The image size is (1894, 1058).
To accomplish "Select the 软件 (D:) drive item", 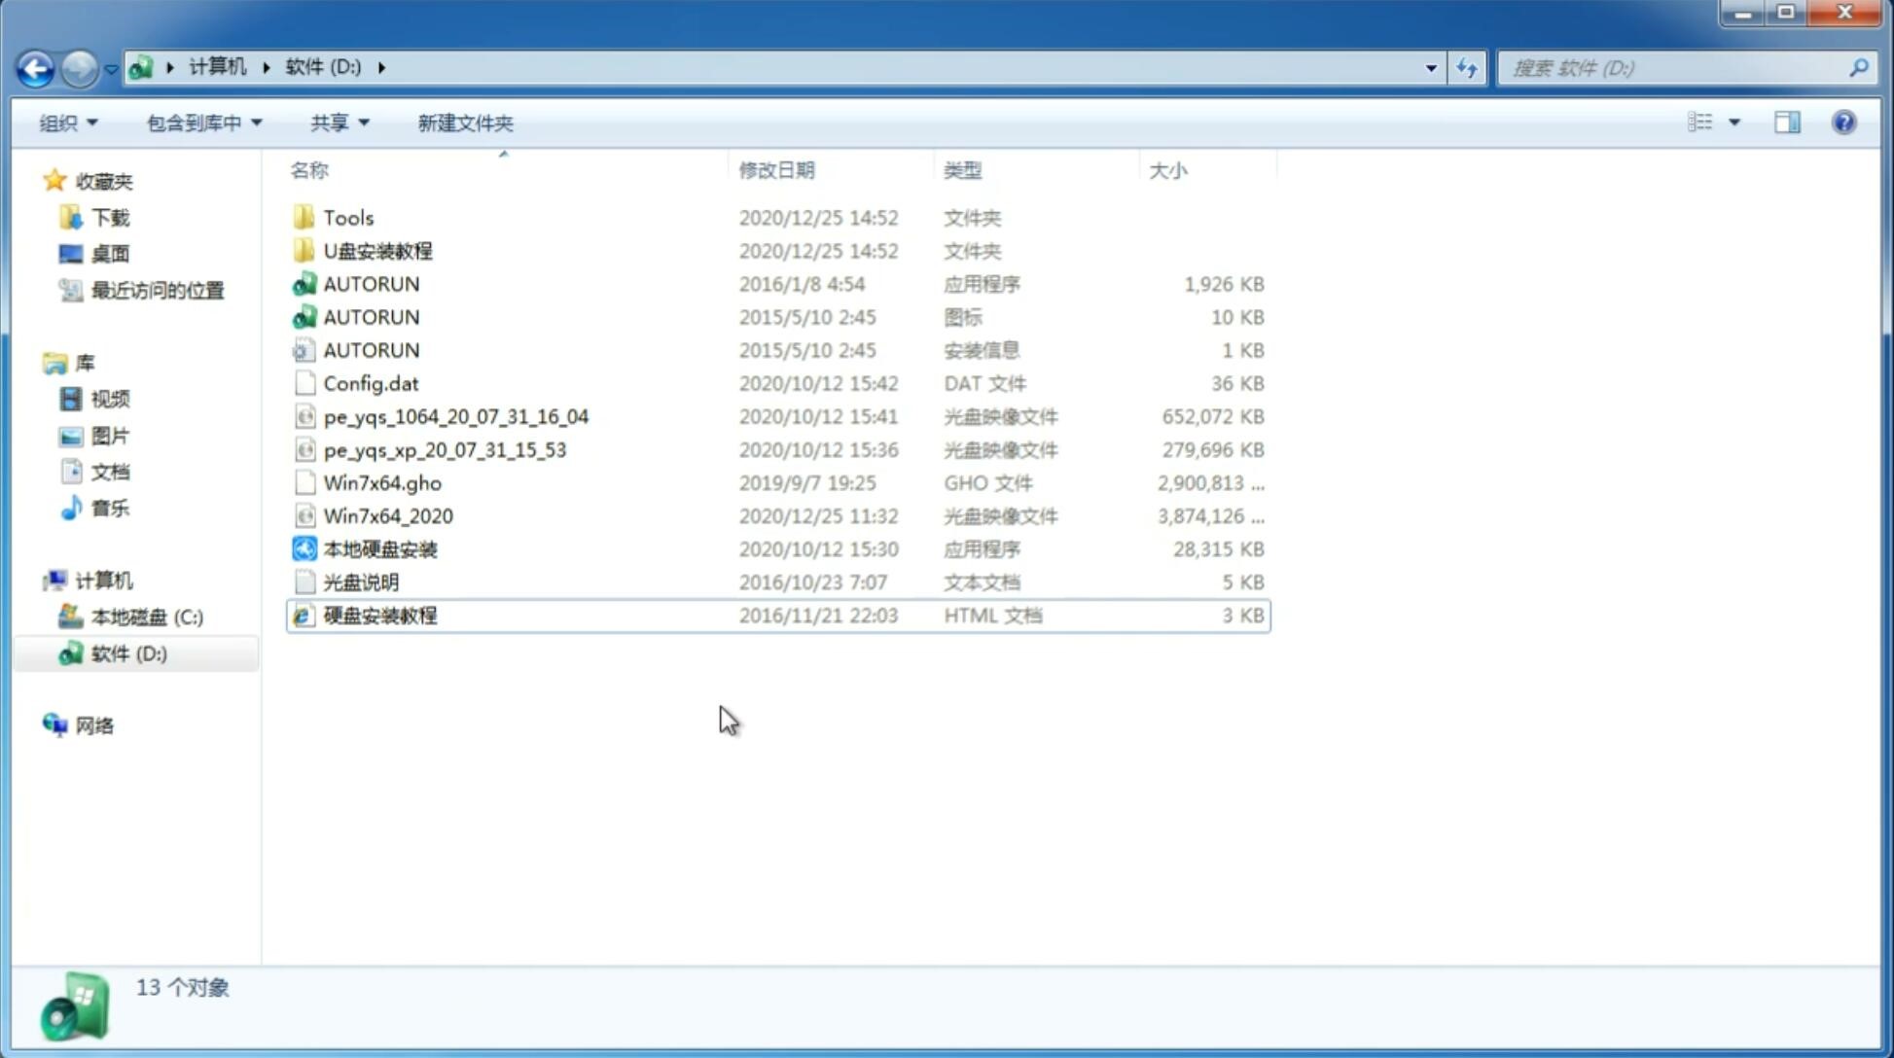I will pyautogui.click(x=128, y=652).
